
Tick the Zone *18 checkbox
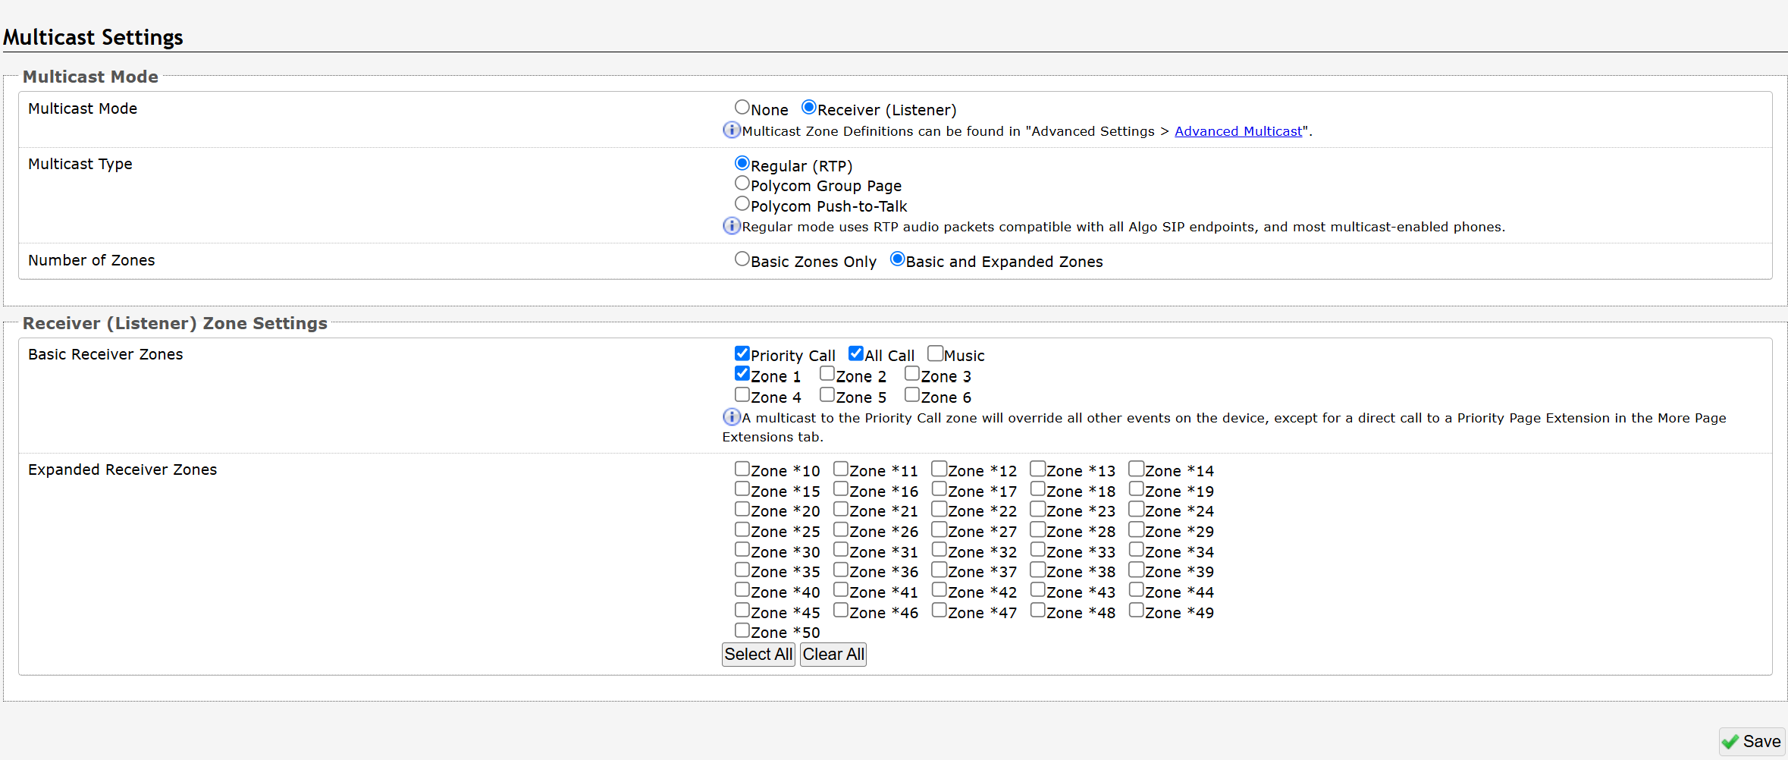[1038, 489]
